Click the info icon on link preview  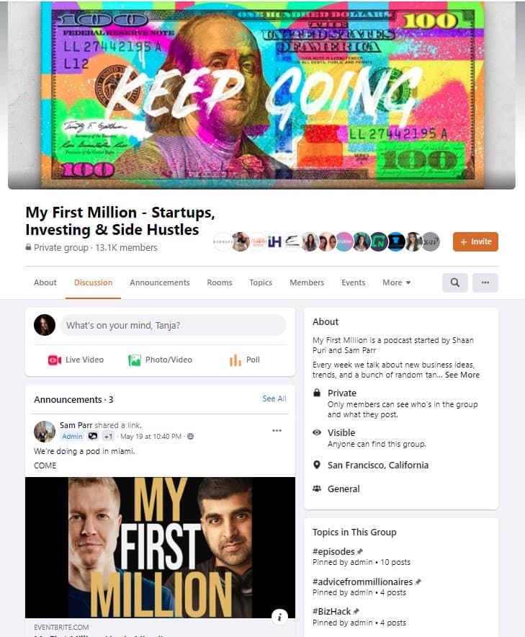[279, 617]
